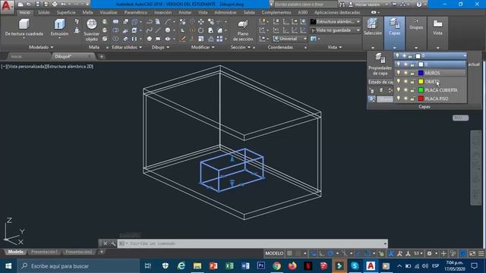The height and width of the screenshot is (273, 486).
Task: Open the status bar settings gear
Action: (x=429, y=253)
